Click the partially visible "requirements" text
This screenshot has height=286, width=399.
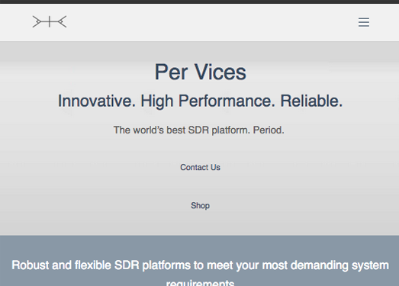201,282
